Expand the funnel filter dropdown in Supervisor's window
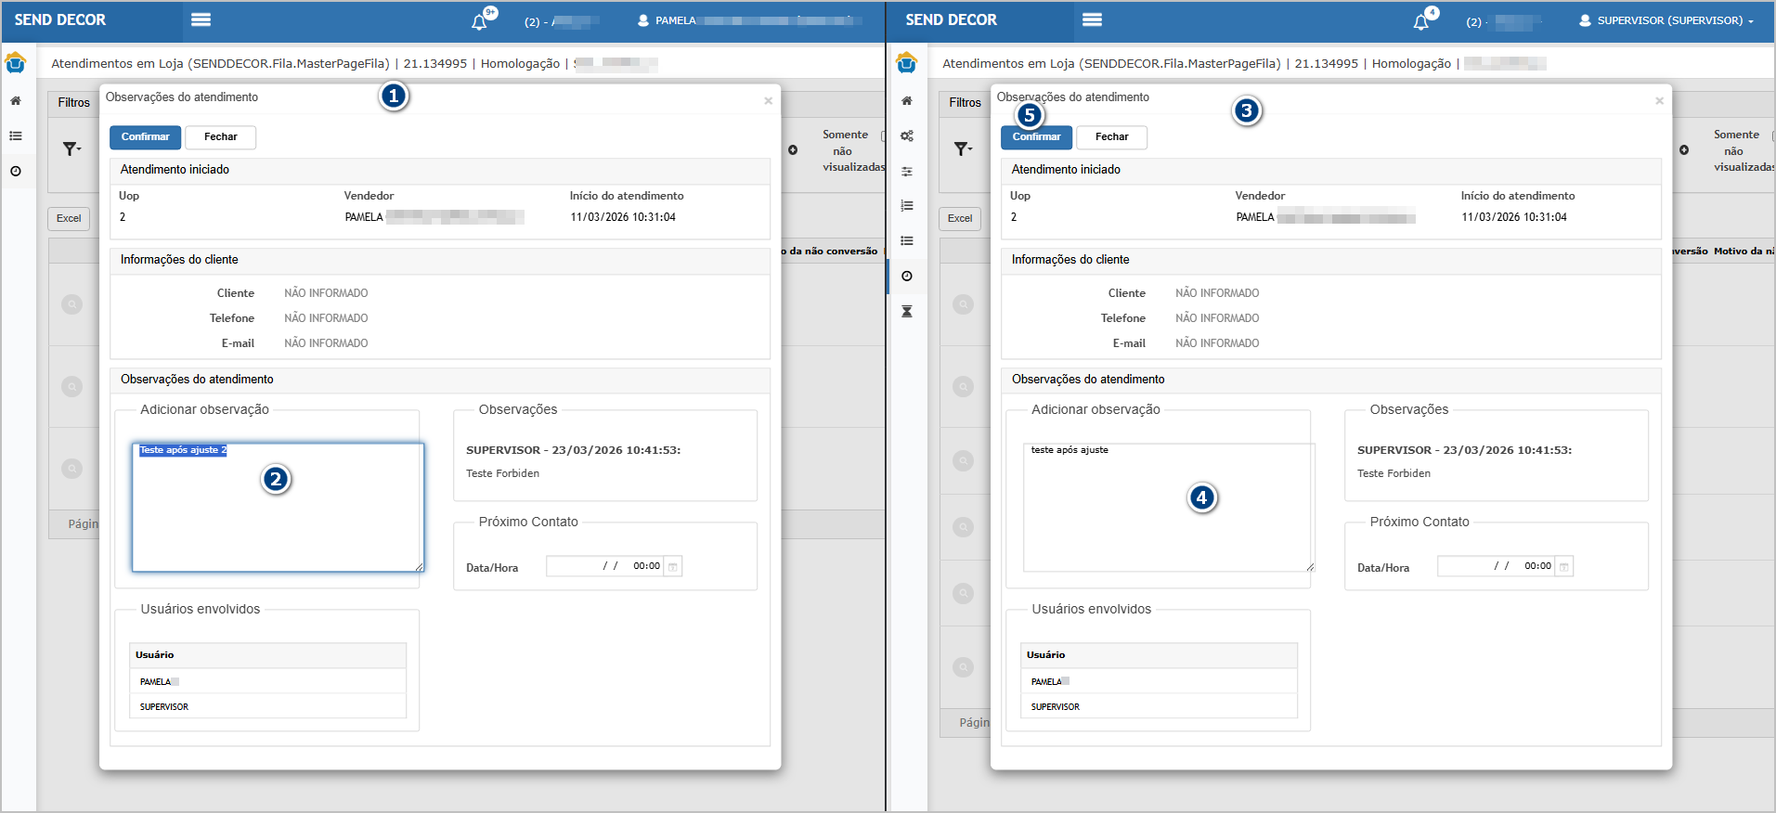Viewport: 1776px width, 813px height. click(963, 148)
